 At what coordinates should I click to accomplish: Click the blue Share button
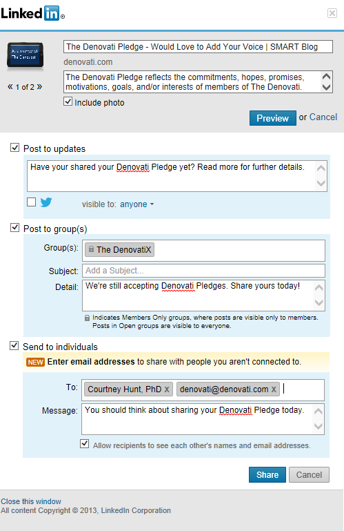click(x=267, y=475)
